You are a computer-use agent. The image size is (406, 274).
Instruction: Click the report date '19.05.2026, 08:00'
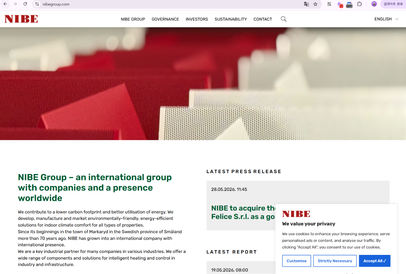tap(230, 270)
